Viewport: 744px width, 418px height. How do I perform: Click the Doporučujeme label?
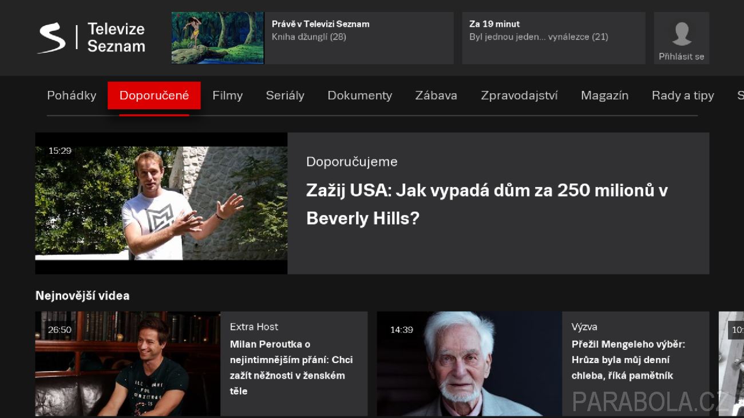(352, 162)
